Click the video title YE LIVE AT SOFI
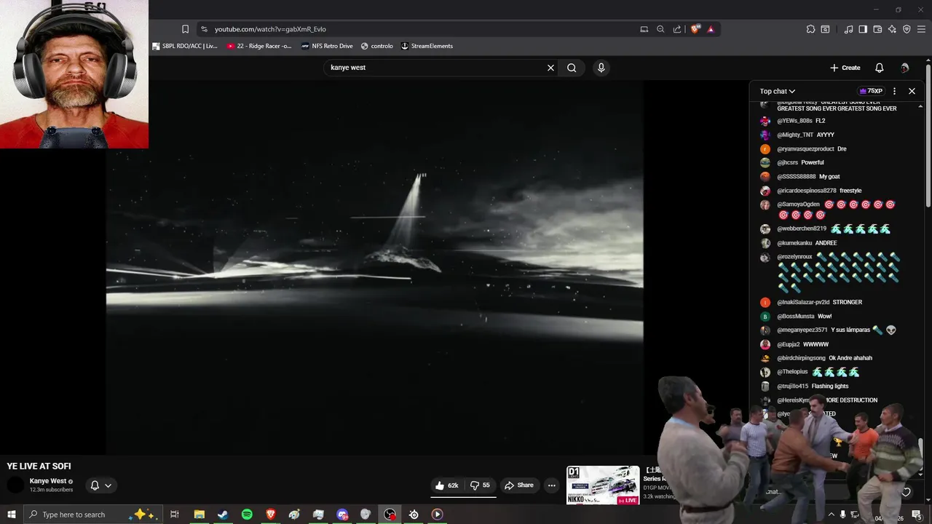932x524 pixels. 39,467
